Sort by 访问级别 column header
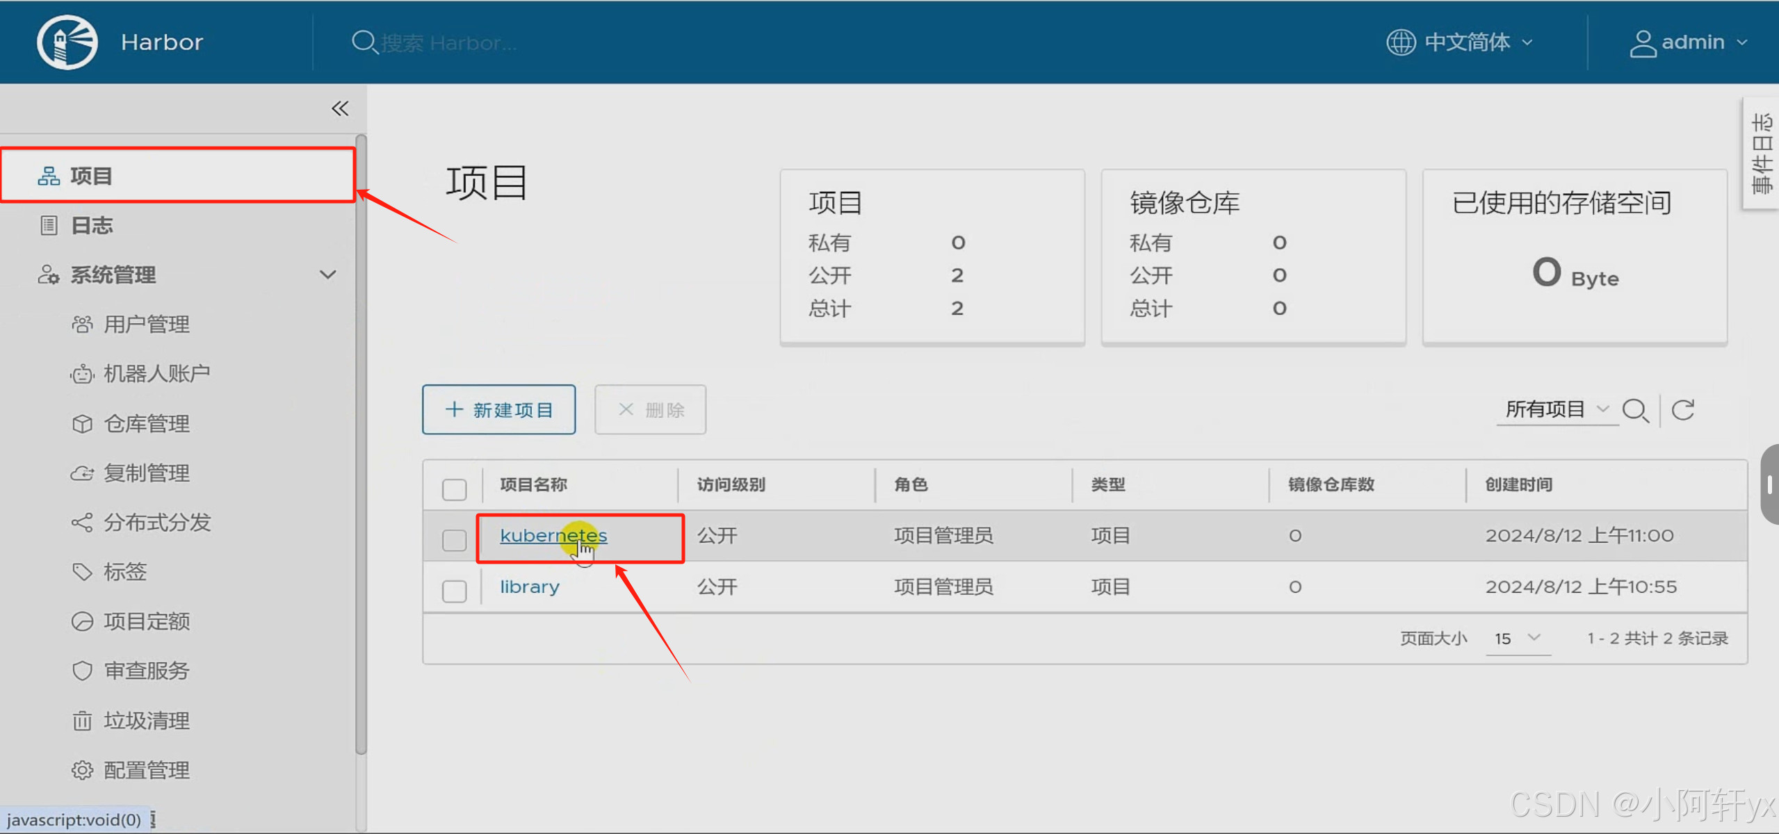Screen dimensions: 1779x834 pyautogui.click(x=731, y=484)
